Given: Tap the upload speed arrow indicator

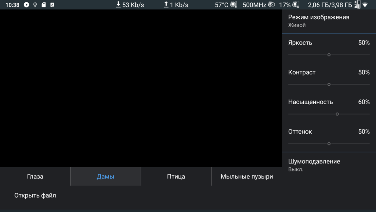Looking at the screenshot, I should [x=166, y=5].
